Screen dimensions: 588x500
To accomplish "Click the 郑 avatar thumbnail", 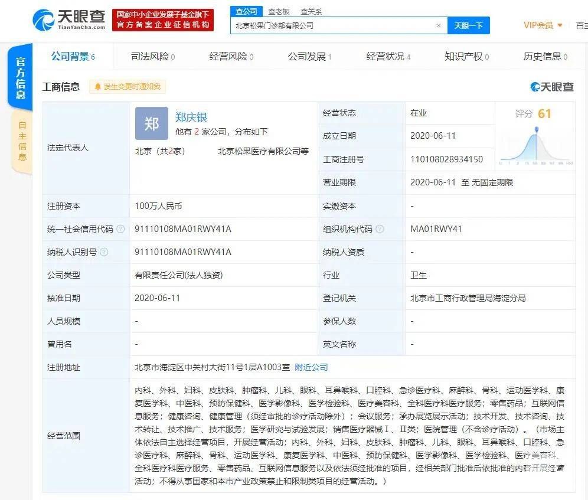I will [x=152, y=123].
